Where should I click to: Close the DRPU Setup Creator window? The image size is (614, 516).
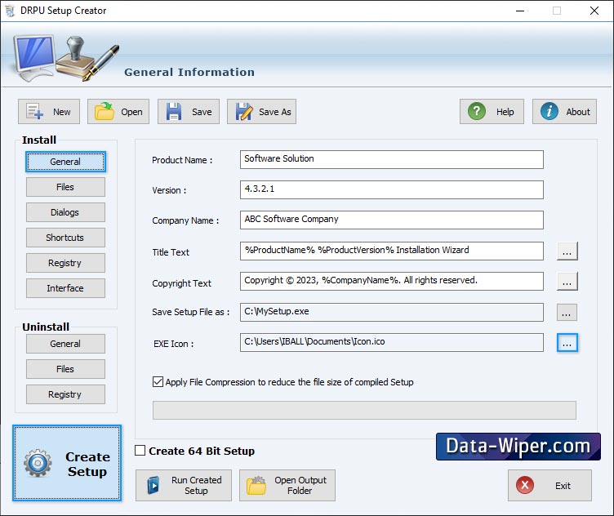point(594,11)
